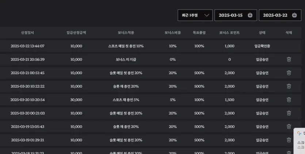Click the 2025-03-19 13:05:43 timestamp

[x=27, y=127]
